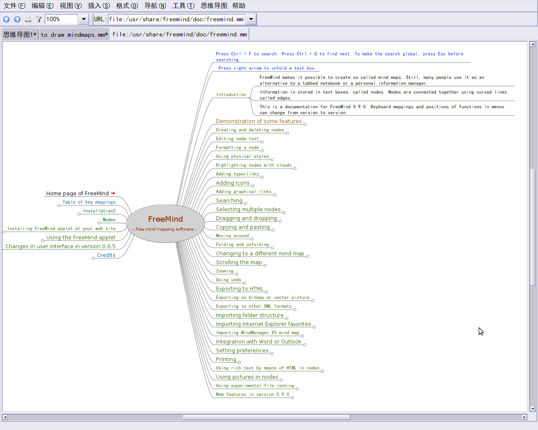Select 'Integration with Word or Outlook' node
This screenshot has height=430, width=538.
coord(258,342)
